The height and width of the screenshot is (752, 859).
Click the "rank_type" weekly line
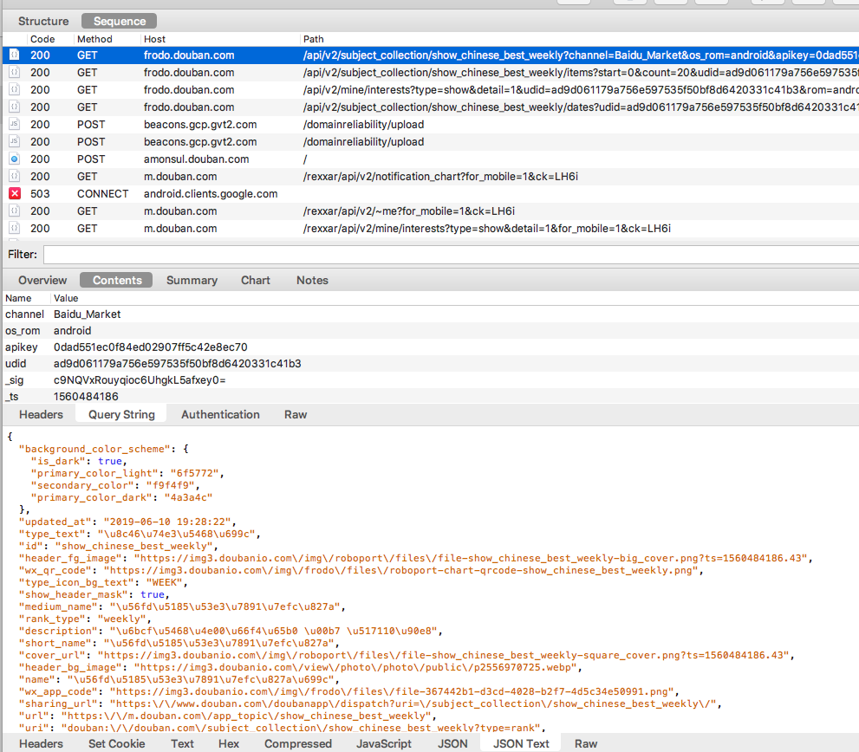pyautogui.click(x=85, y=619)
